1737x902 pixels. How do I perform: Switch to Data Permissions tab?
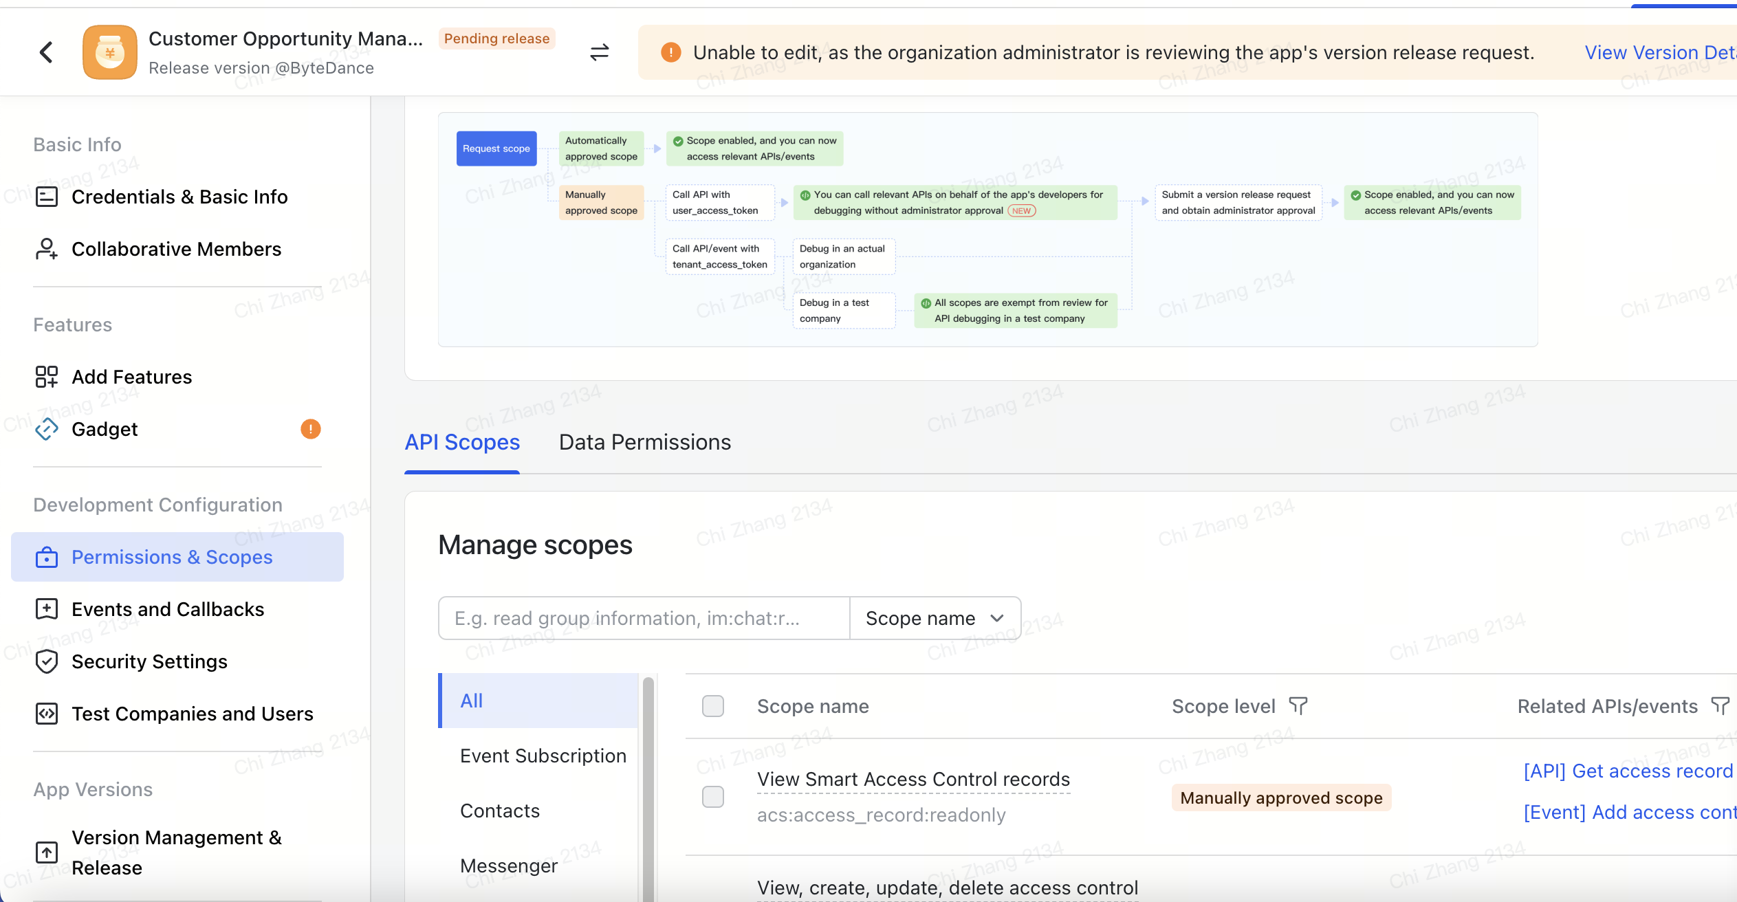point(644,442)
